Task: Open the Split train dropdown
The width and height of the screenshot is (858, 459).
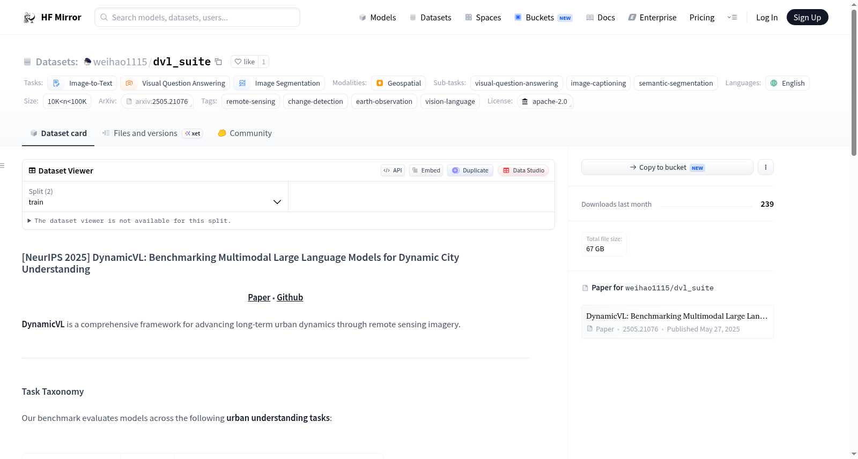Action: click(155, 197)
